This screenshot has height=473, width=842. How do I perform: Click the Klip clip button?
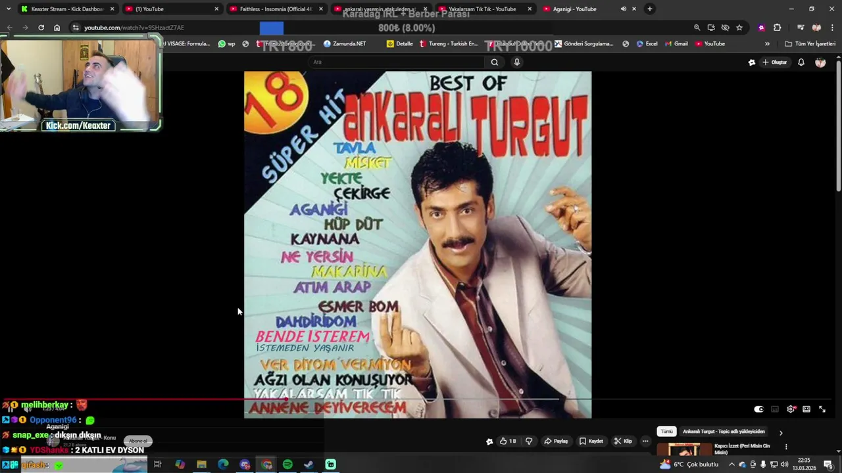623,441
